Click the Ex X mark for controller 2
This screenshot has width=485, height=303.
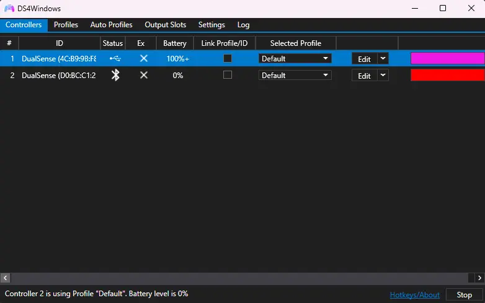(x=144, y=75)
